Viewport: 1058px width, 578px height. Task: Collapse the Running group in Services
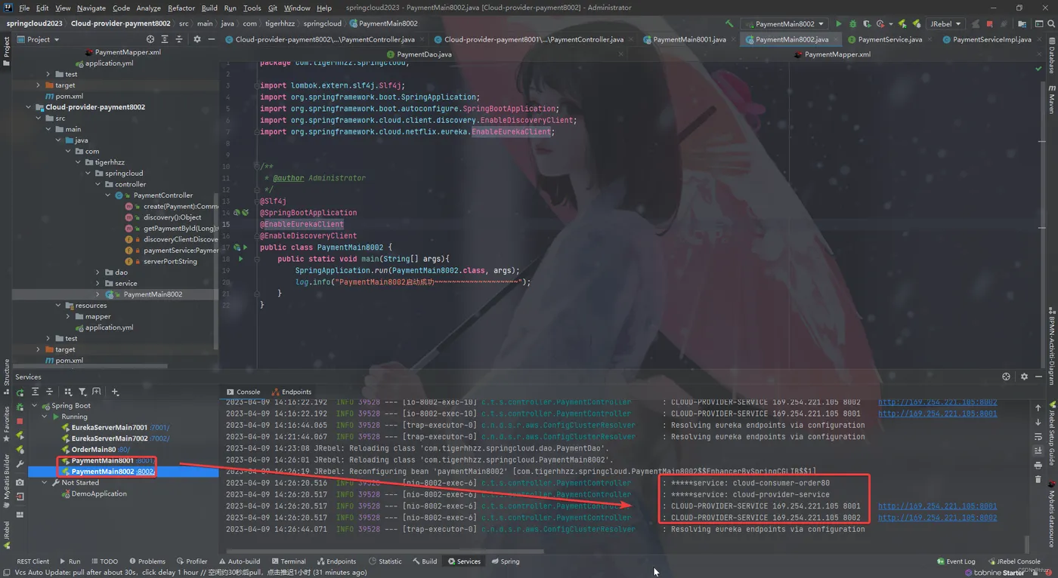coord(45,417)
